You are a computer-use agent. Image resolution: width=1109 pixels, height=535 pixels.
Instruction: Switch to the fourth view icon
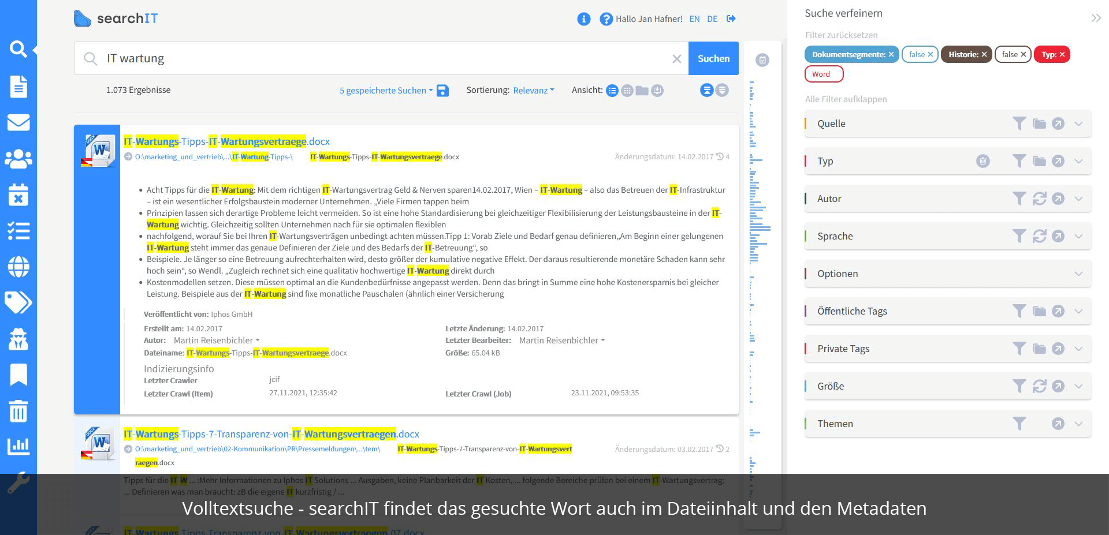(x=657, y=91)
